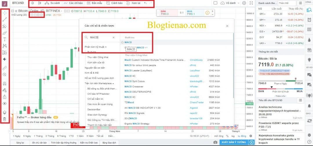
Task: Toggle lock all drawing tools
Action: [5, 97]
